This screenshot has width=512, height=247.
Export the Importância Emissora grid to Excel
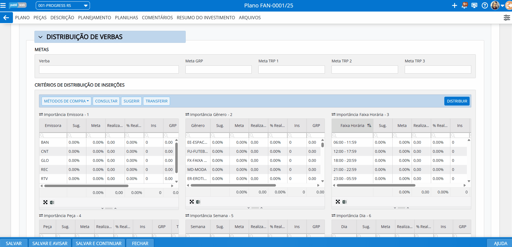[x=52, y=202]
